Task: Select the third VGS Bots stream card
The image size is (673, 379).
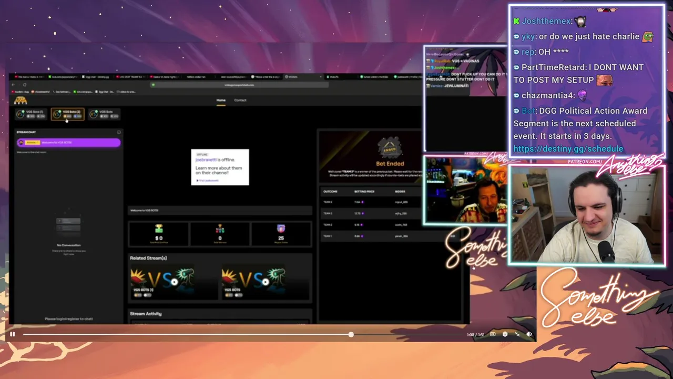Action: tap(104, 114)
